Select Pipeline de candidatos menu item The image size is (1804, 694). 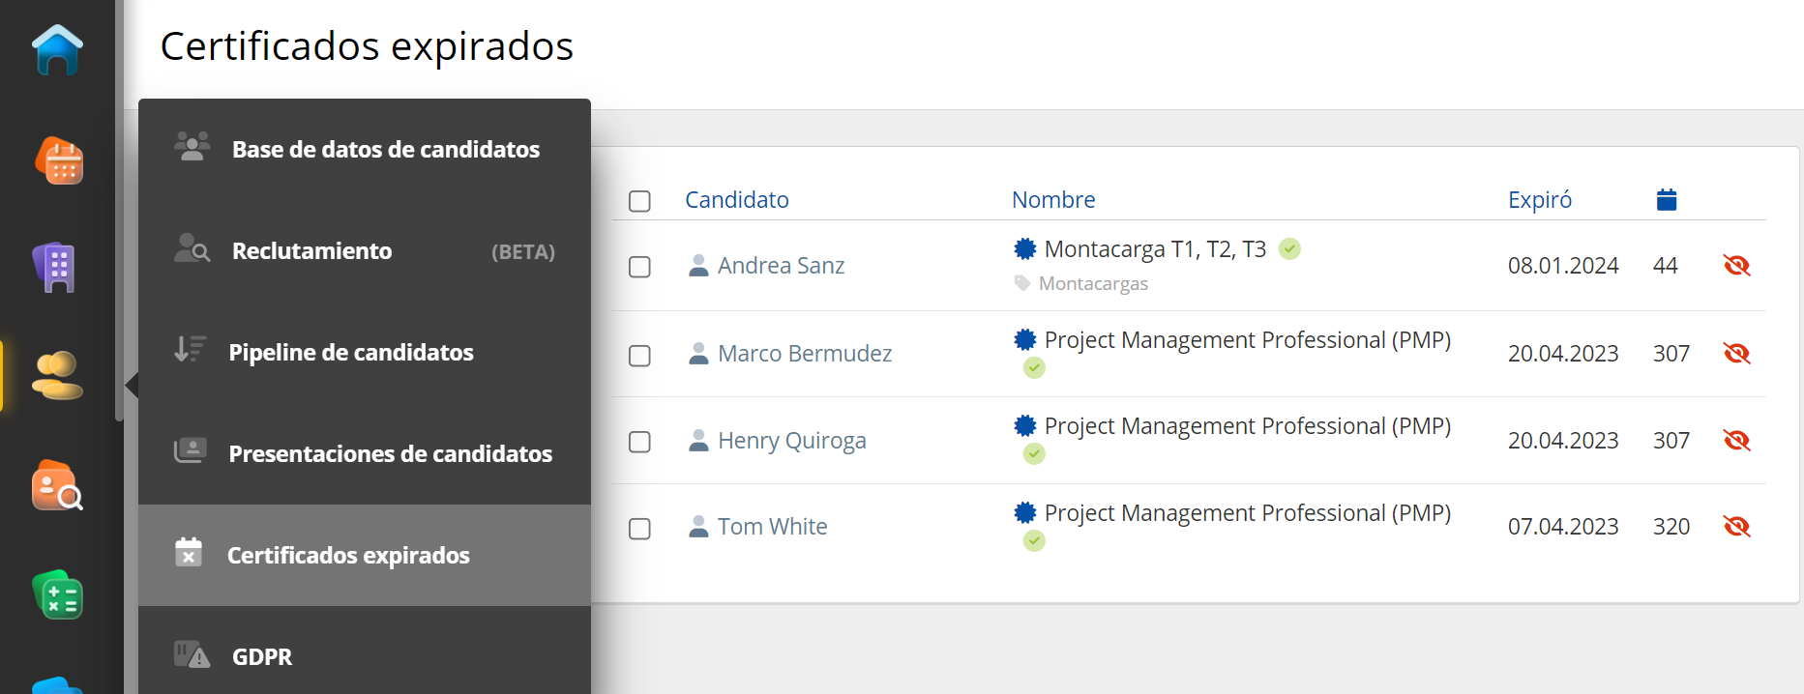(350, 353)
